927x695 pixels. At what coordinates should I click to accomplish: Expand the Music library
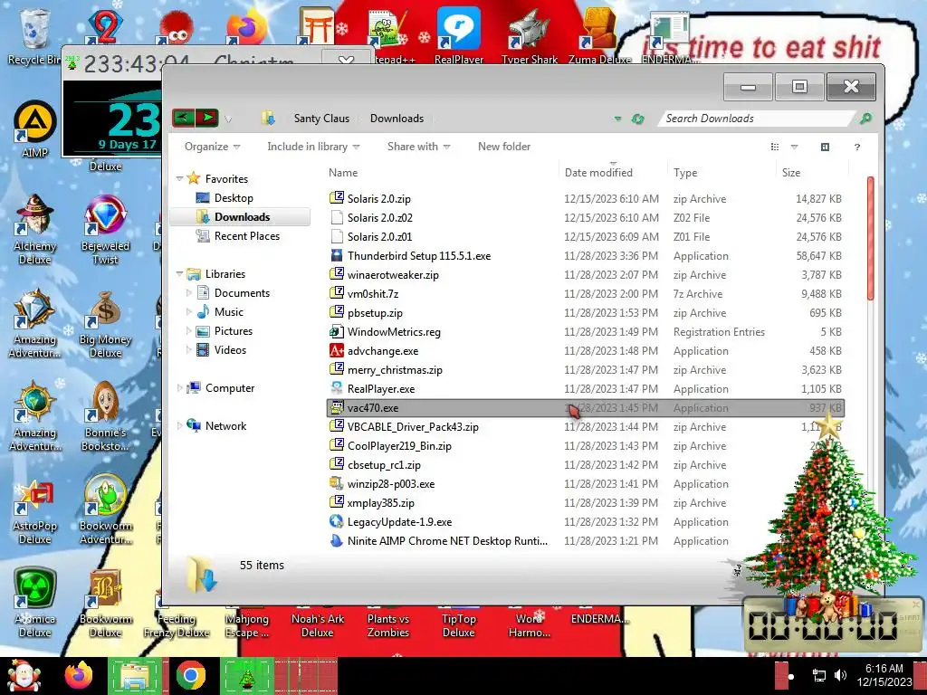tap(188, 311)
